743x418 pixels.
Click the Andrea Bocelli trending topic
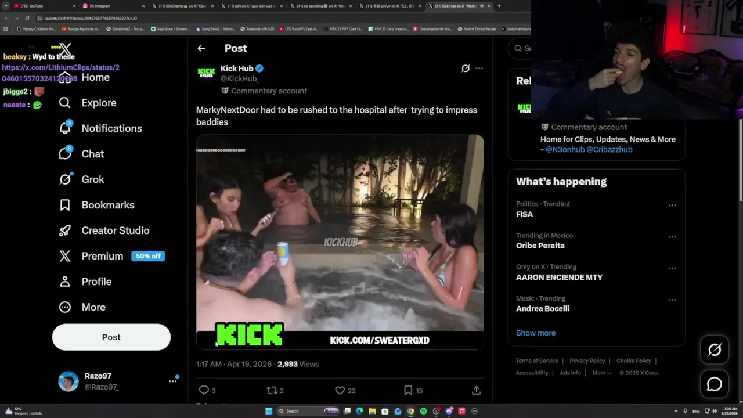(x=543, y=308)
